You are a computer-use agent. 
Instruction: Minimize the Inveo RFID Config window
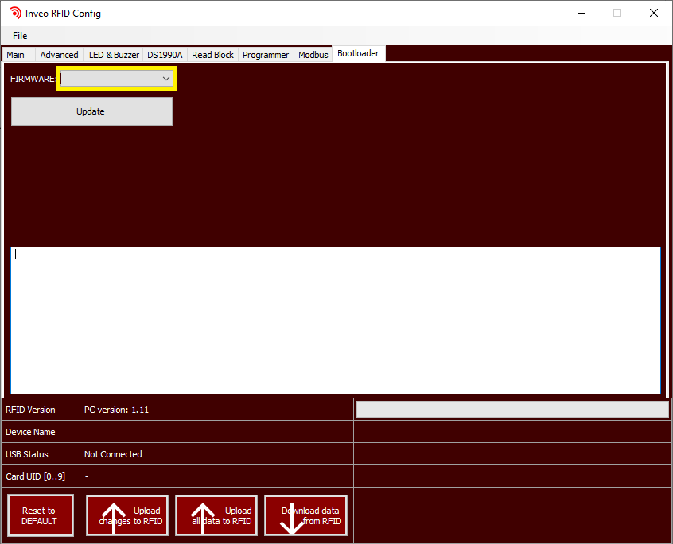tap(581, 13)
